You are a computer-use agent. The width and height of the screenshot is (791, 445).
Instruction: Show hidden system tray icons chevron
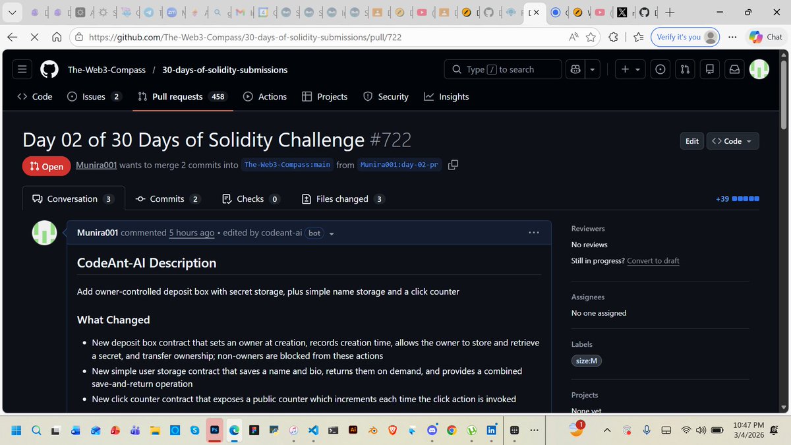click(606, 430)
